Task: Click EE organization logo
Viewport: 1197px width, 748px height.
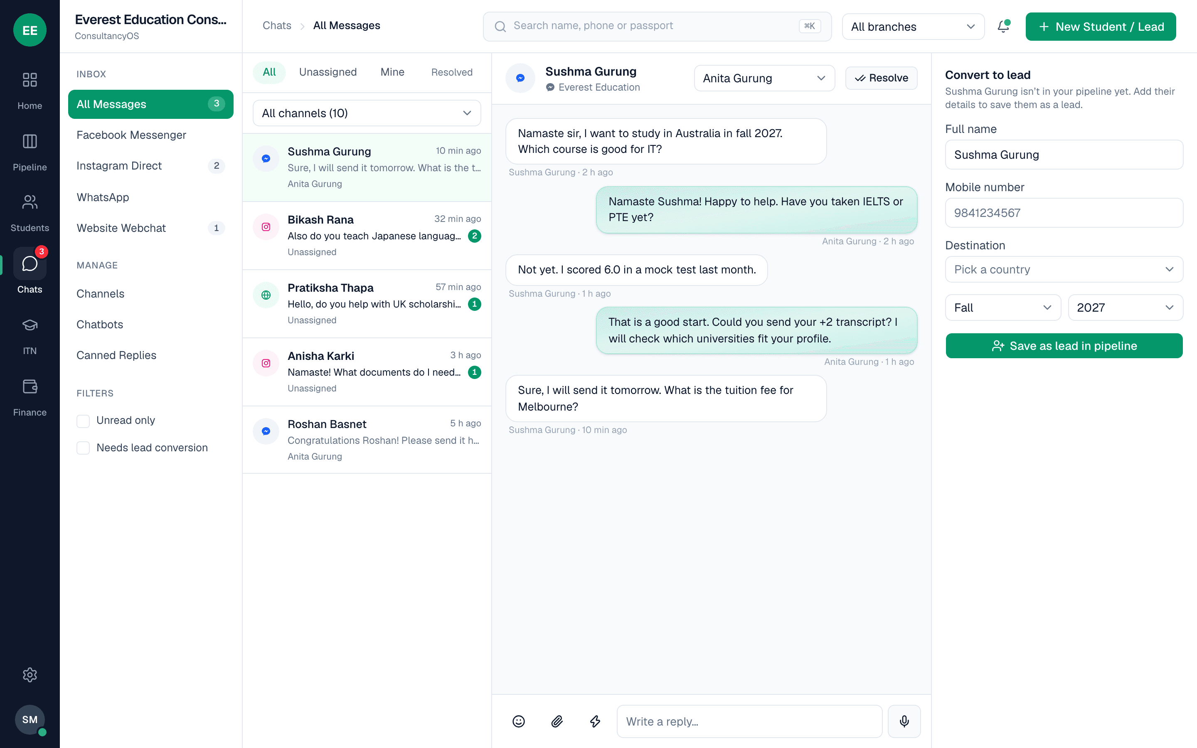Action: 30,30
